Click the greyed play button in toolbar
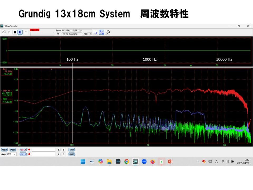Image resolution: width=253 pixels, height=190 pixels. click(9, 32)
